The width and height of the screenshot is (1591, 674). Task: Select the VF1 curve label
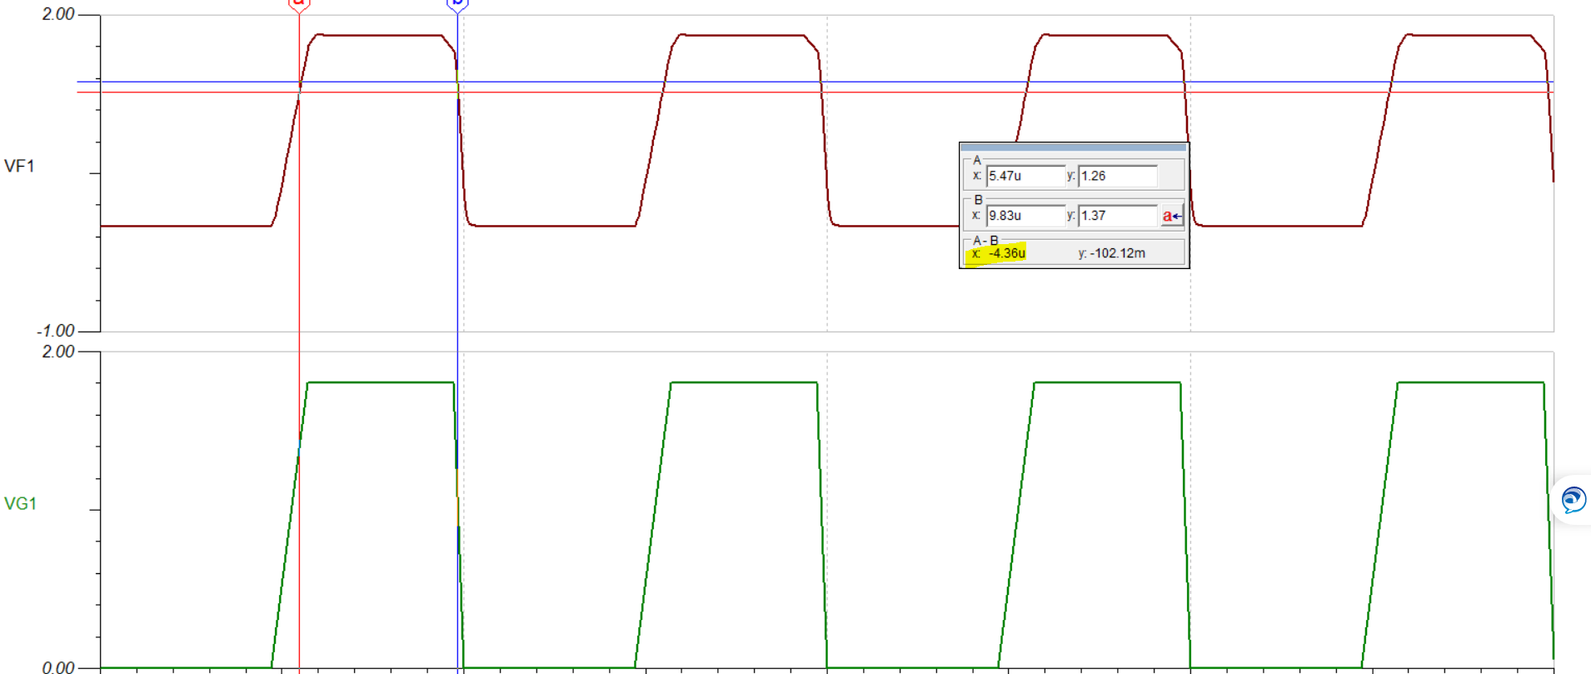(x=19, y=166)
